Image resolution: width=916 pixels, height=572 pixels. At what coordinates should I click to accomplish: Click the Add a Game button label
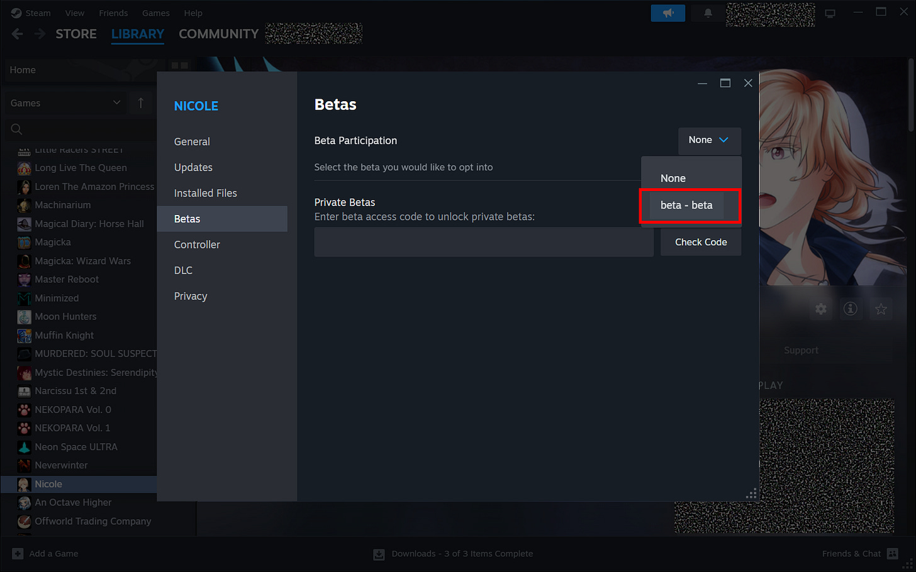click(x=53, y=554)
